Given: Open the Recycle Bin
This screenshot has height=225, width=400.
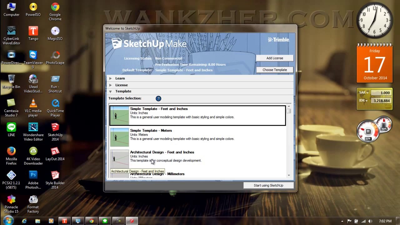Looking at the screenshot, I should pos(11,82).
